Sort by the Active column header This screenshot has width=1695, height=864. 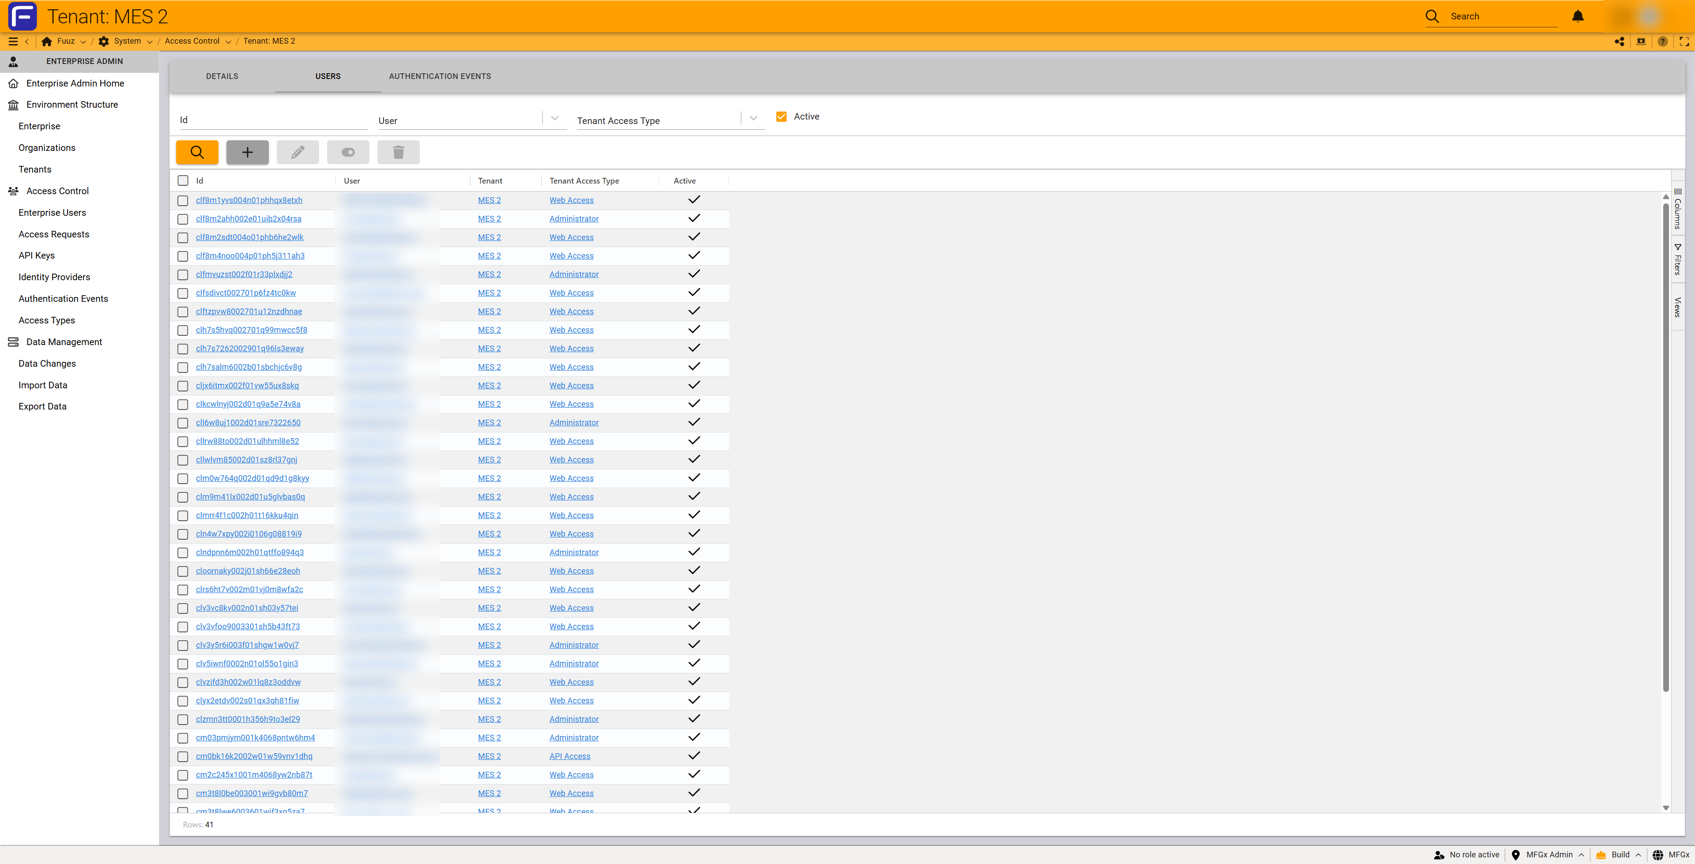click(x=684, y=181)
